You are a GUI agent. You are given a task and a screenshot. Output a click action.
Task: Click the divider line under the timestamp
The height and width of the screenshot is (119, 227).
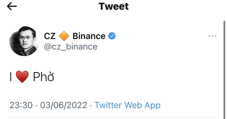[113, 118]
